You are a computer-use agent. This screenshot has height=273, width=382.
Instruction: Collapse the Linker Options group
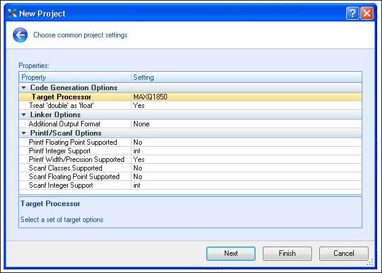click(x=24, y=115)
